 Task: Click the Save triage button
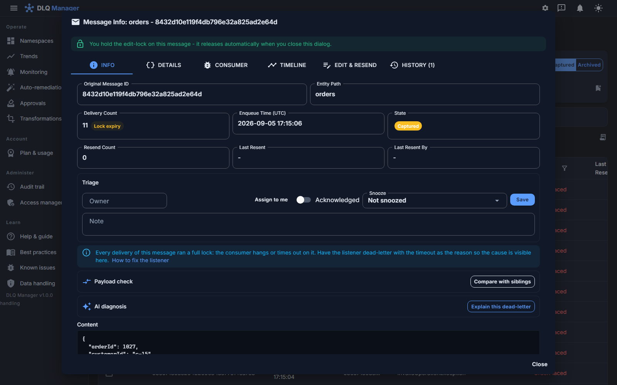[x=522, y=199]
